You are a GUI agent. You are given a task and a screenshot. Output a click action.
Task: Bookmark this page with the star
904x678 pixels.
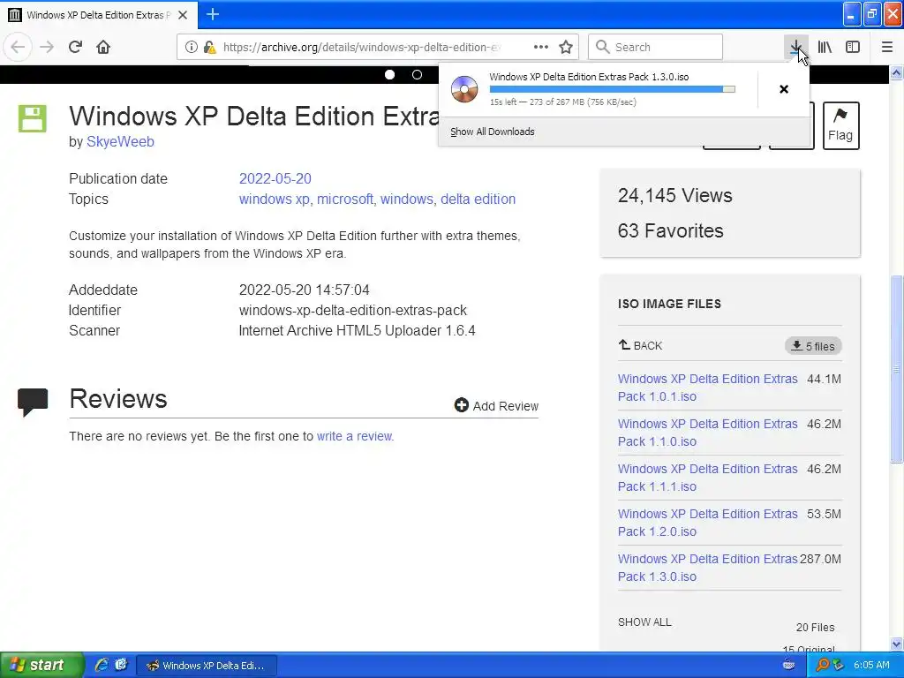click(x=566, y=47)
